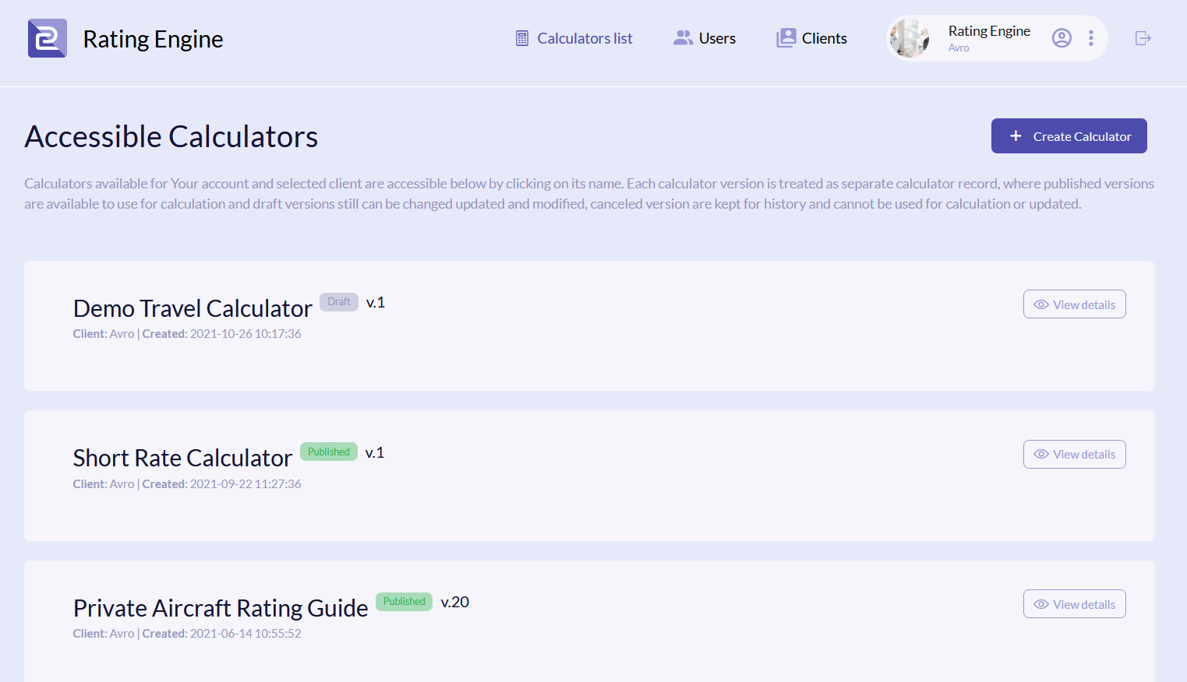Click the Published badge on Private Aircraft Rating Guide
Screen dimensions: 1187x682
point(404,601)
